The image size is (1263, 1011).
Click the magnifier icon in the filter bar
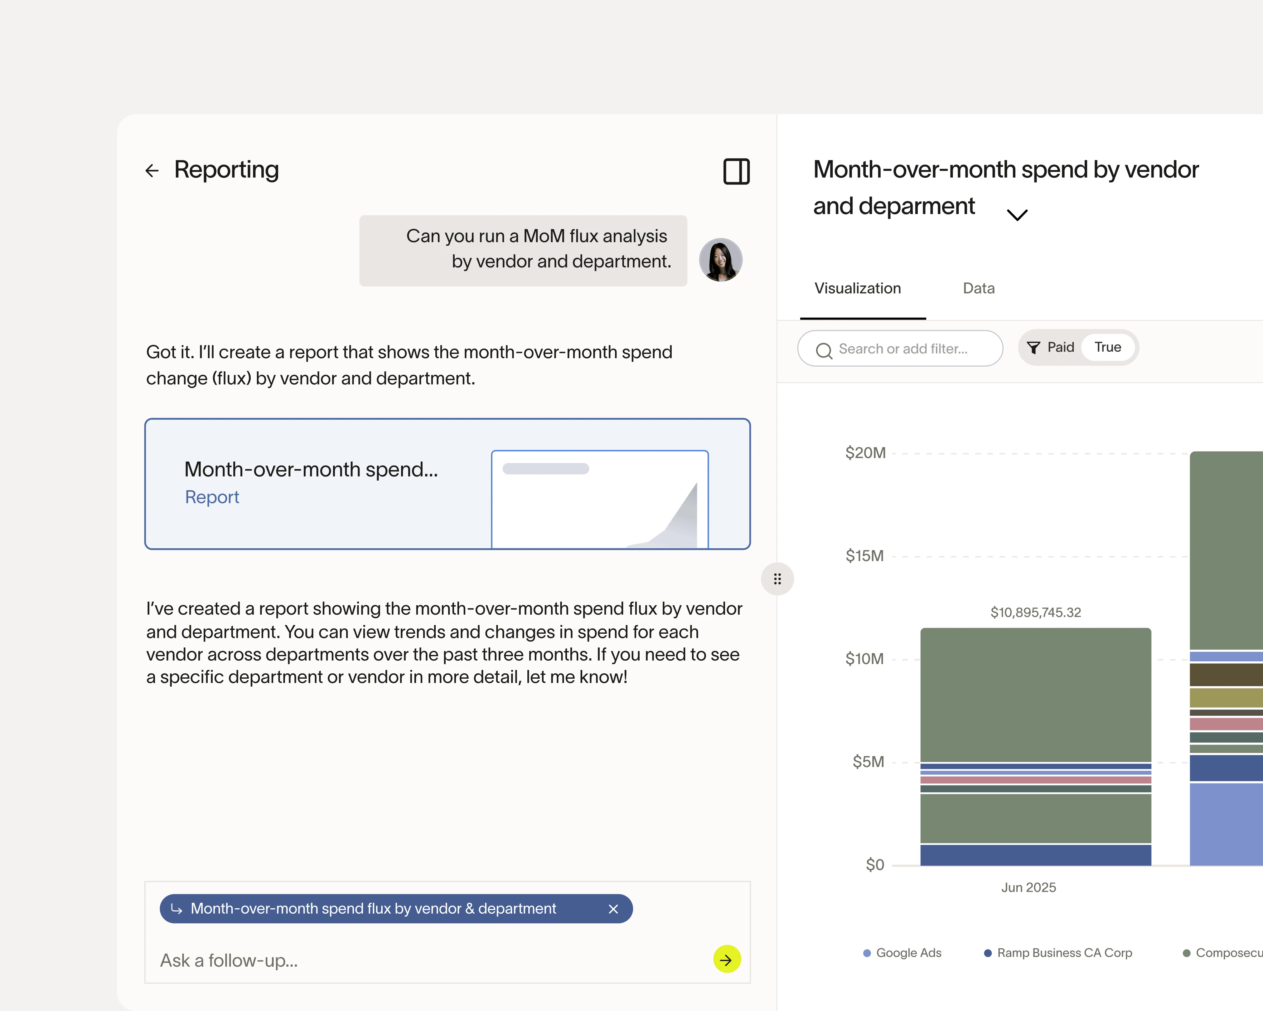pos(824,349)
